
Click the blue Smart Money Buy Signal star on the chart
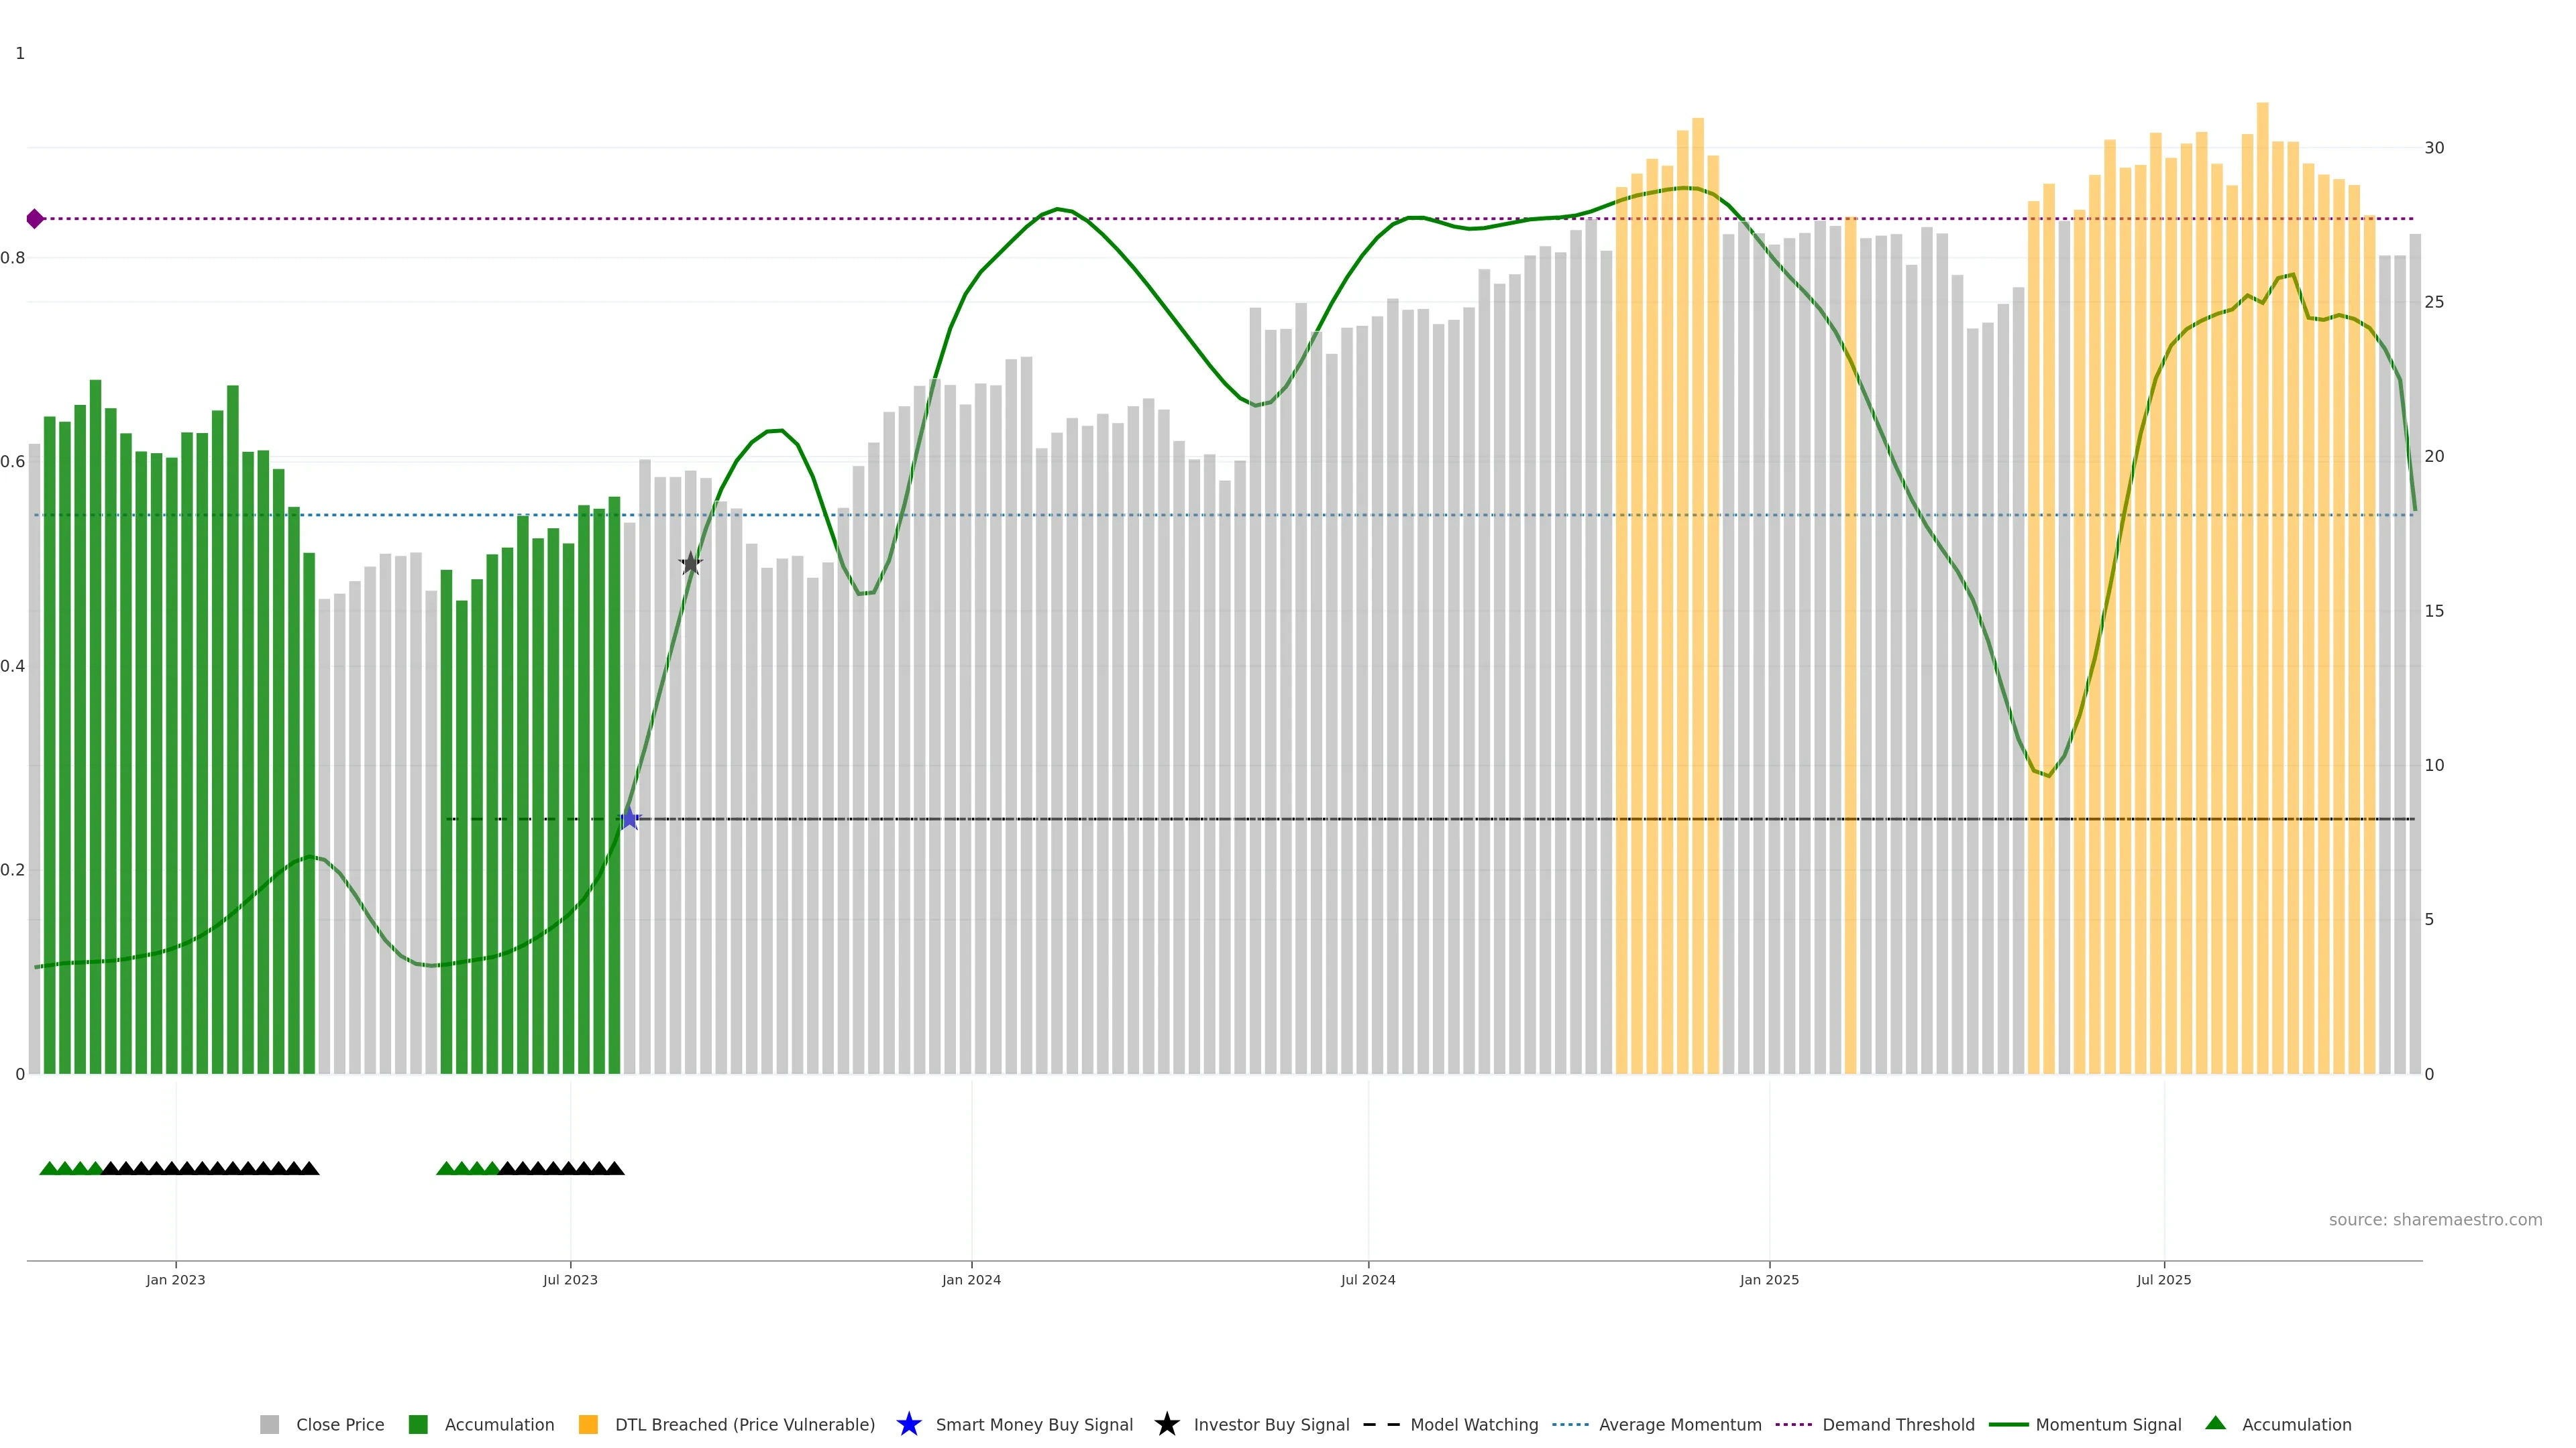point(629,819)
